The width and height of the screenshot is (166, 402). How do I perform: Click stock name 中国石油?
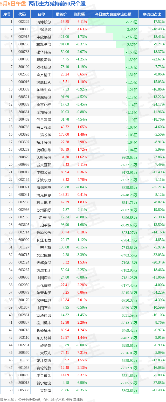point(44,308)
